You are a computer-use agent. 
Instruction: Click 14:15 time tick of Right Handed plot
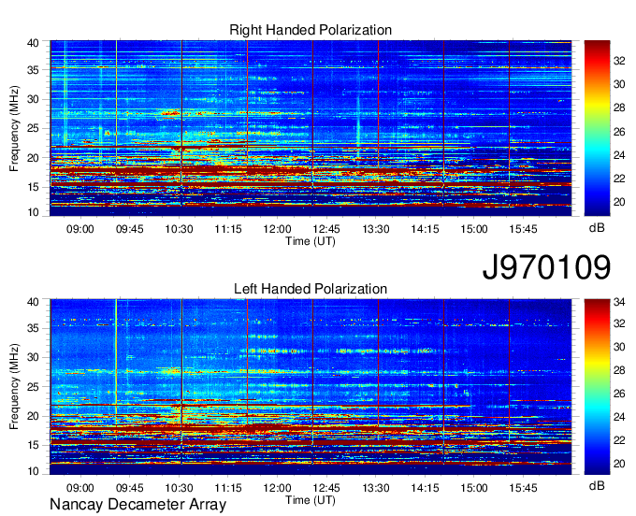tap(425, 229)
